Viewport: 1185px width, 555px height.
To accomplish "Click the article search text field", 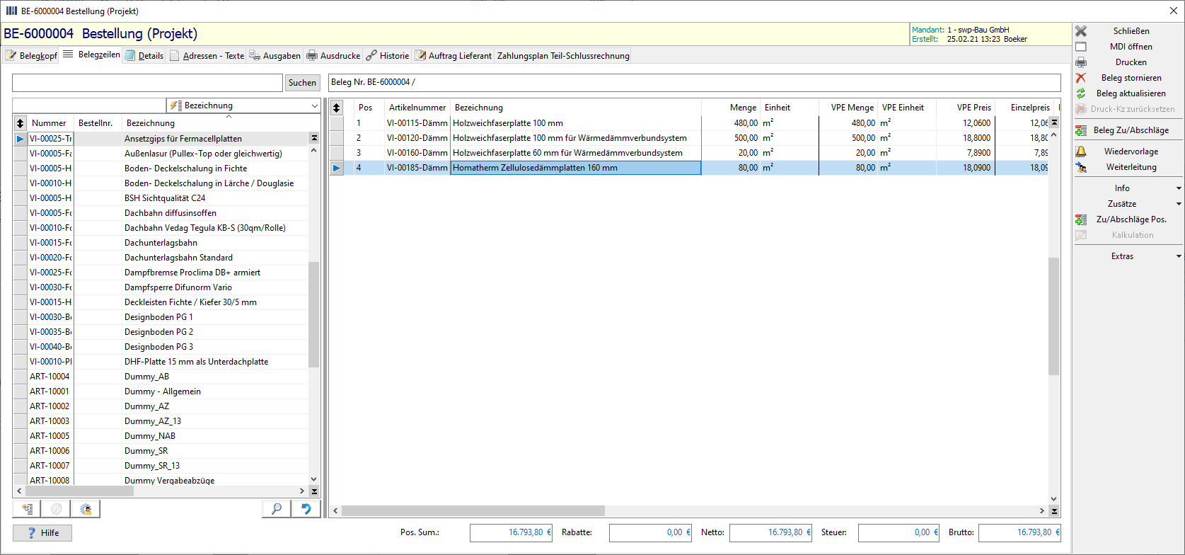I will pos(147,83).
